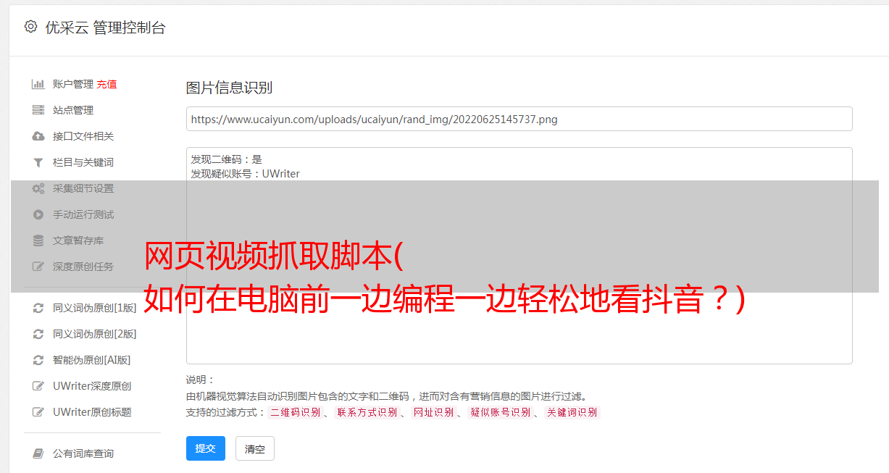Select UWriter深度原创 in sidebar

[x=92, y=386]
